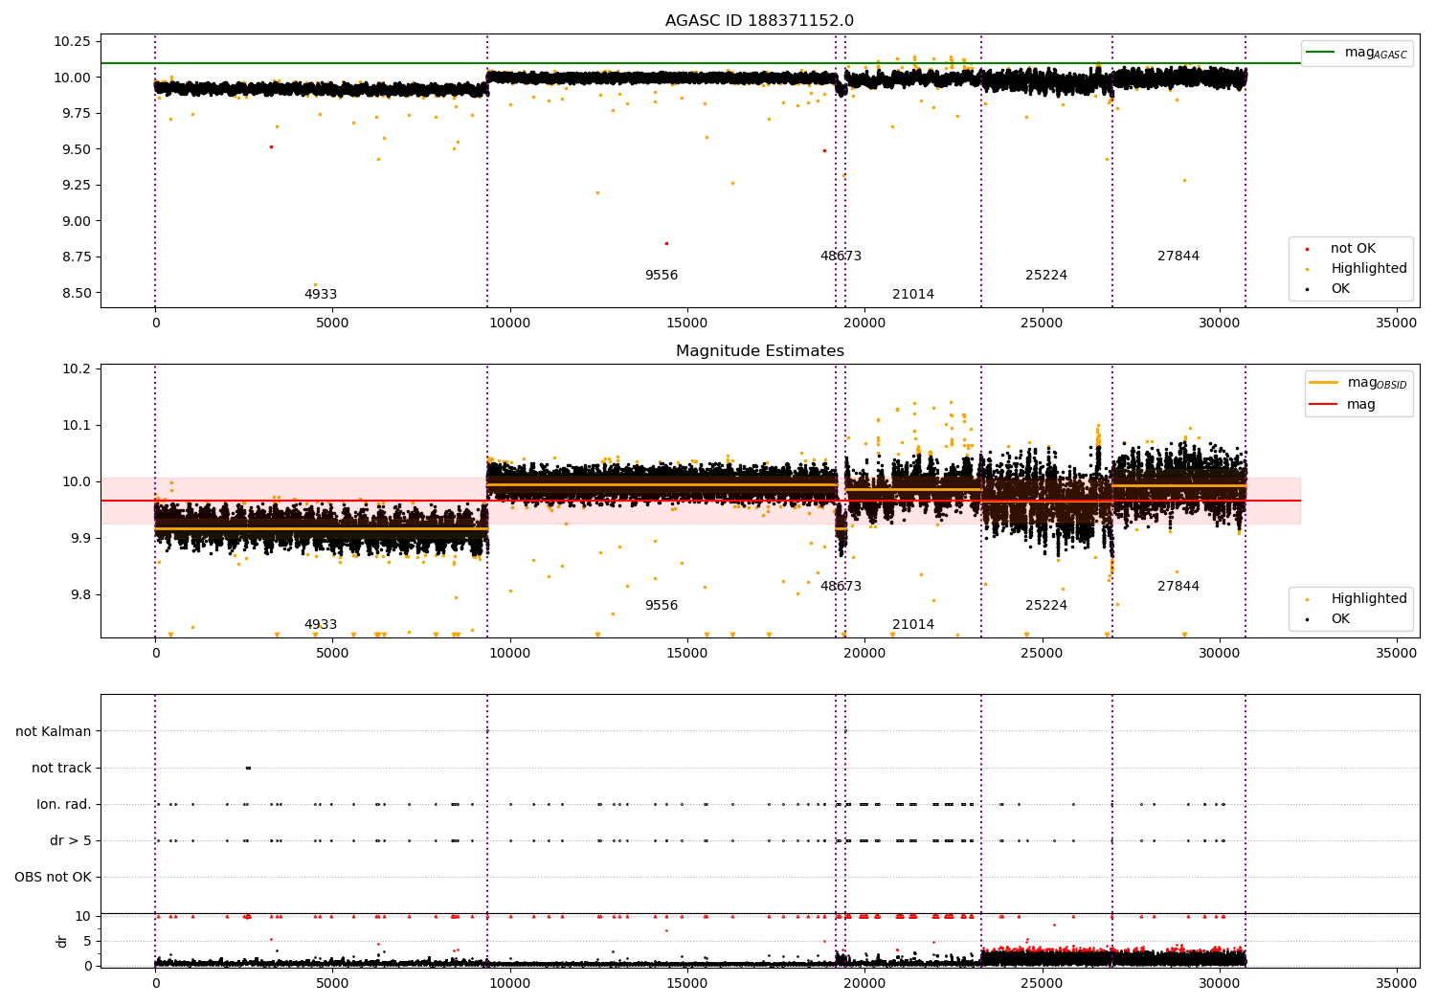Click the 10 tick on the dr axis
Viewport: 1436px width, 1005px height.
(82, 916)
